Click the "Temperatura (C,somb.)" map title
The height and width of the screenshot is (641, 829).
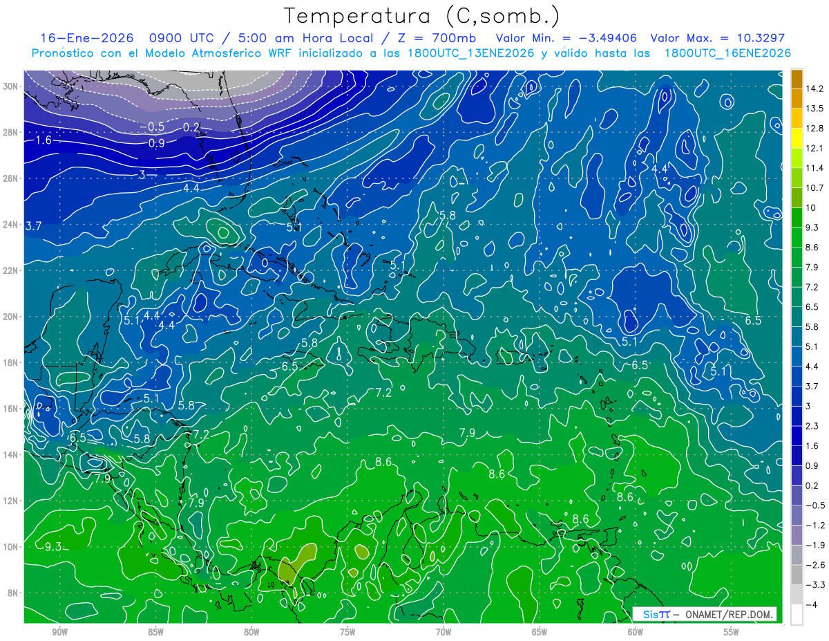point(422,16)
